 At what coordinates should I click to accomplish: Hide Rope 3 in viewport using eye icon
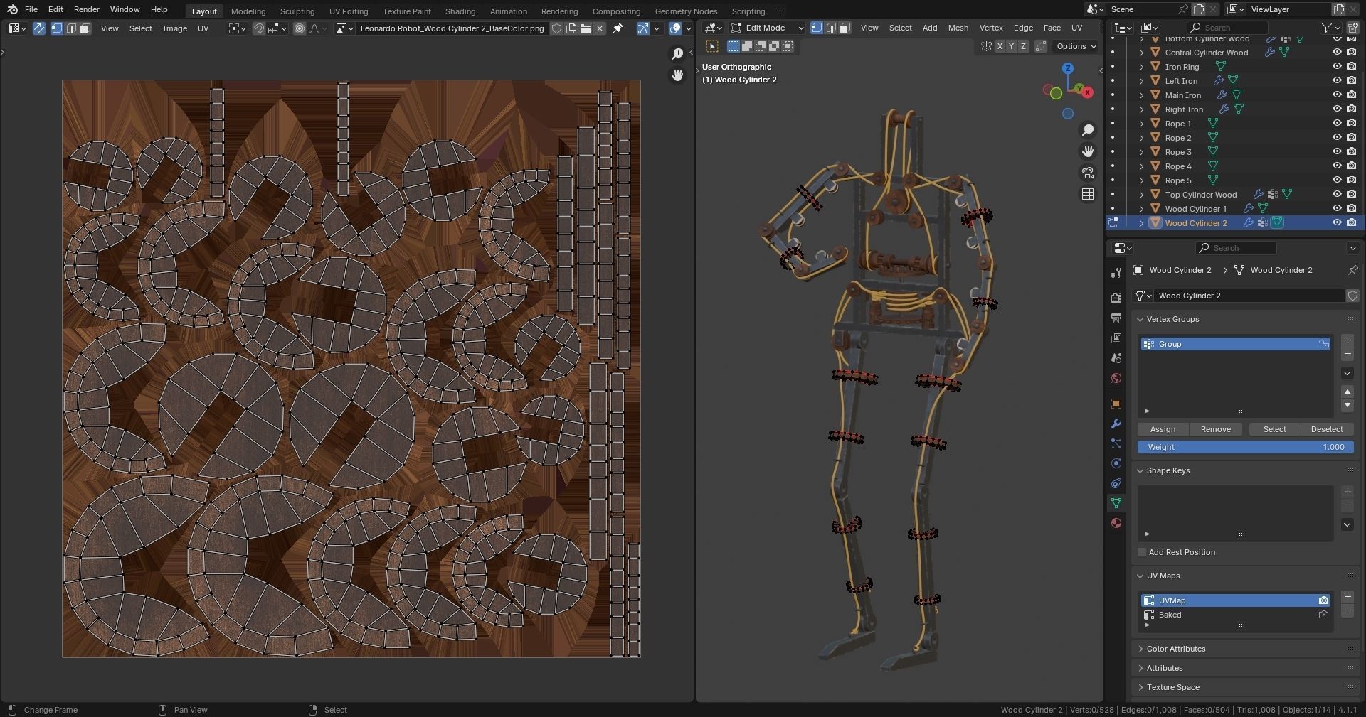pos(1337,151)
